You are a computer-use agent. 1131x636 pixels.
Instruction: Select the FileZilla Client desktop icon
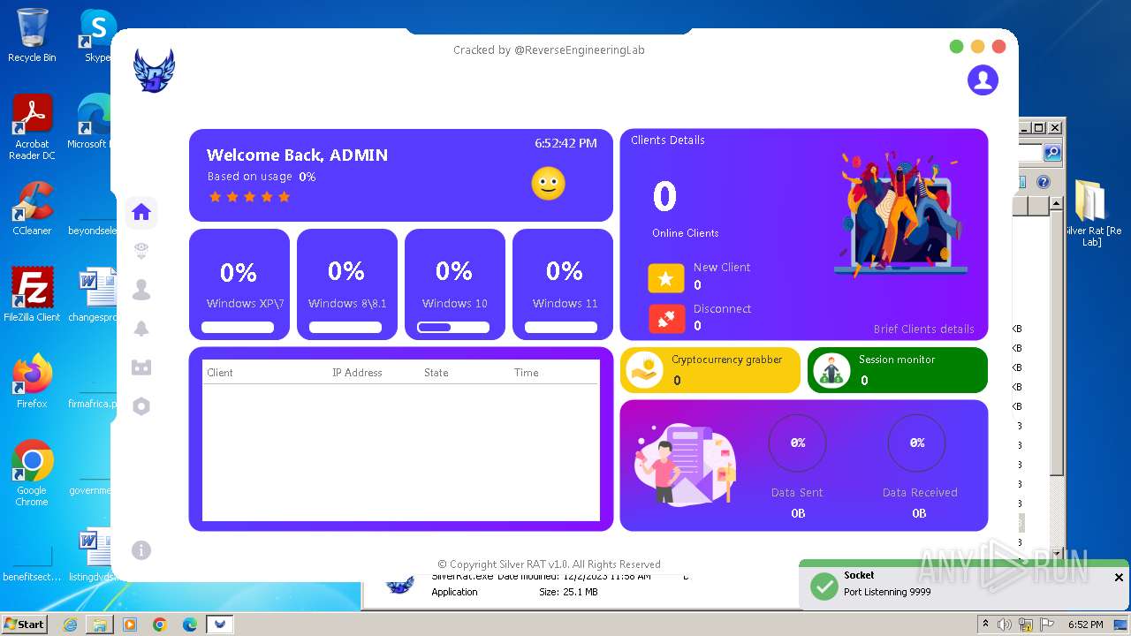[32, 295]
